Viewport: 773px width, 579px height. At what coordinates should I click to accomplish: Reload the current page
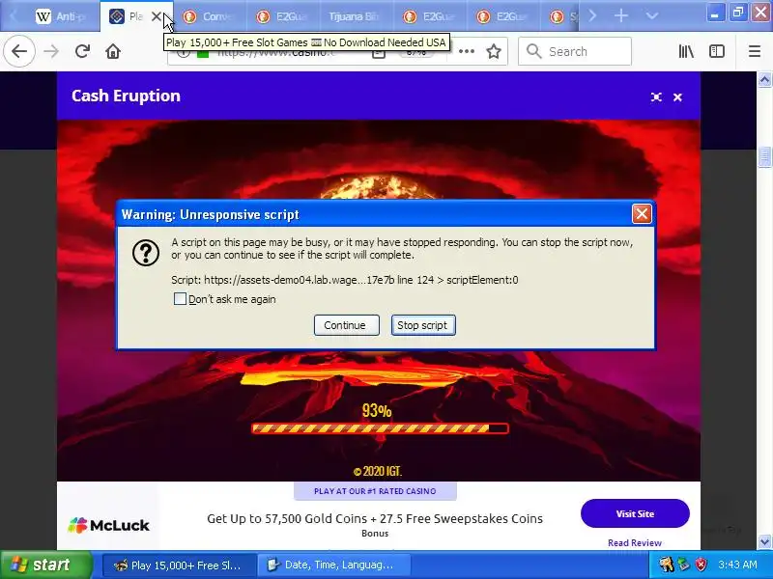click(82, 51)
